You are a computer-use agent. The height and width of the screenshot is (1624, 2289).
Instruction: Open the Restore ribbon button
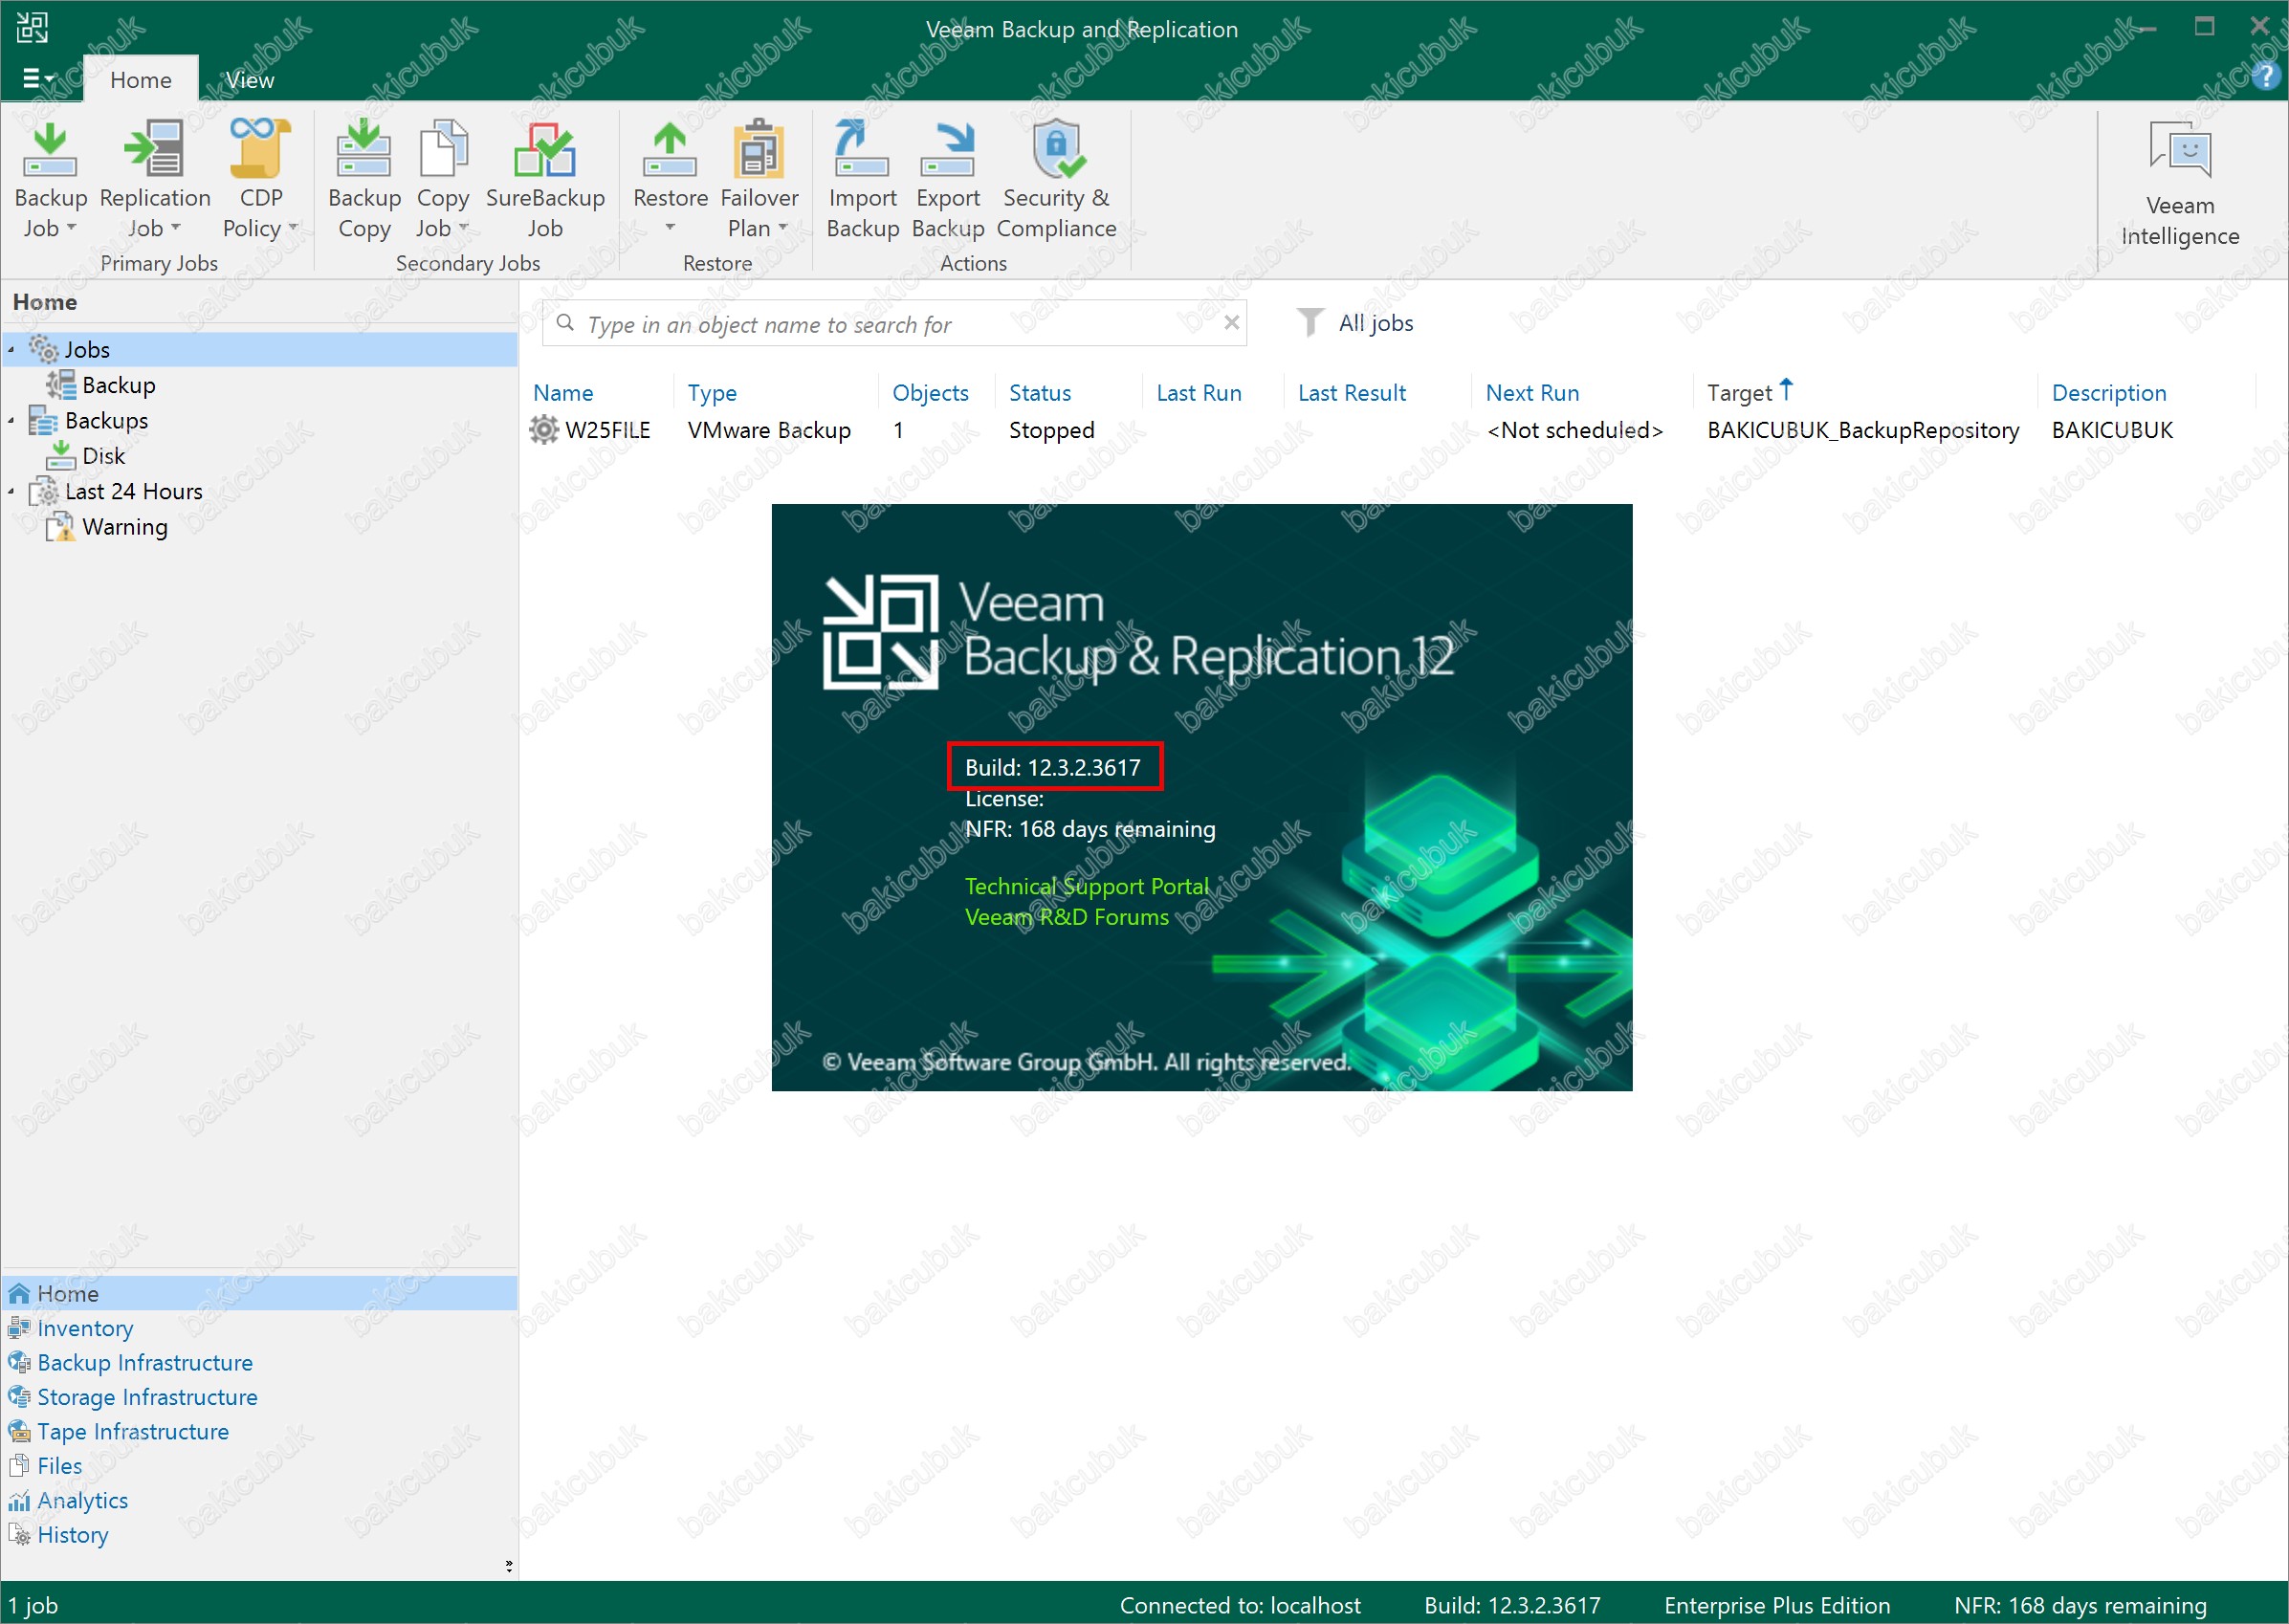(670, 180)
